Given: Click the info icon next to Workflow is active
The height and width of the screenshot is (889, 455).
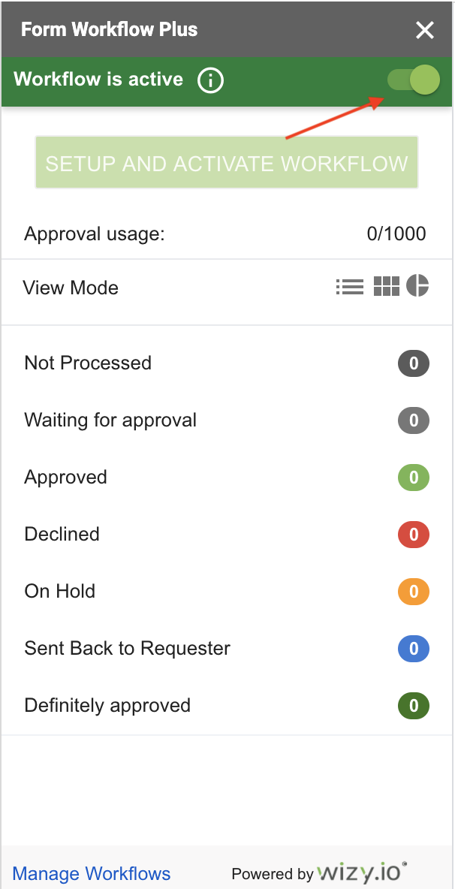Looking at the screenshot, I should coord(210,80).
